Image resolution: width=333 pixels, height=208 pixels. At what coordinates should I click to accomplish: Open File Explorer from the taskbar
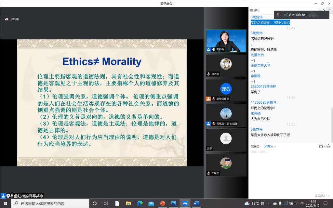coord(128,203)
